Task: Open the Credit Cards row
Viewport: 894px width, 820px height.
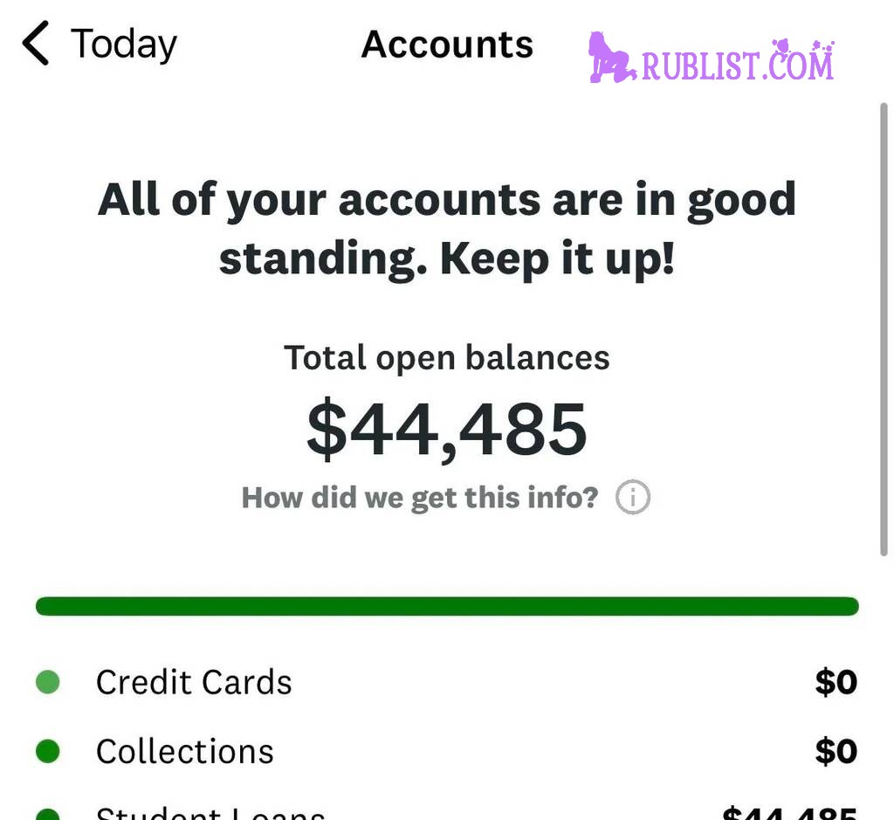Action: pyautogui.click(x=194, y=682)
